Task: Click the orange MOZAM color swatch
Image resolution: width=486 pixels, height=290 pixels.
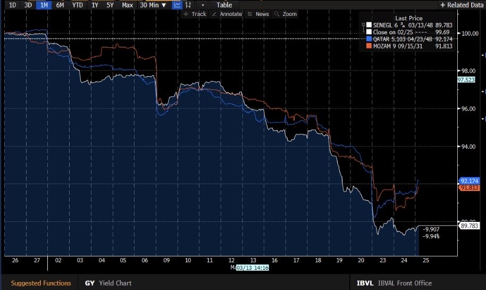Action: click(x=369, y=46)
